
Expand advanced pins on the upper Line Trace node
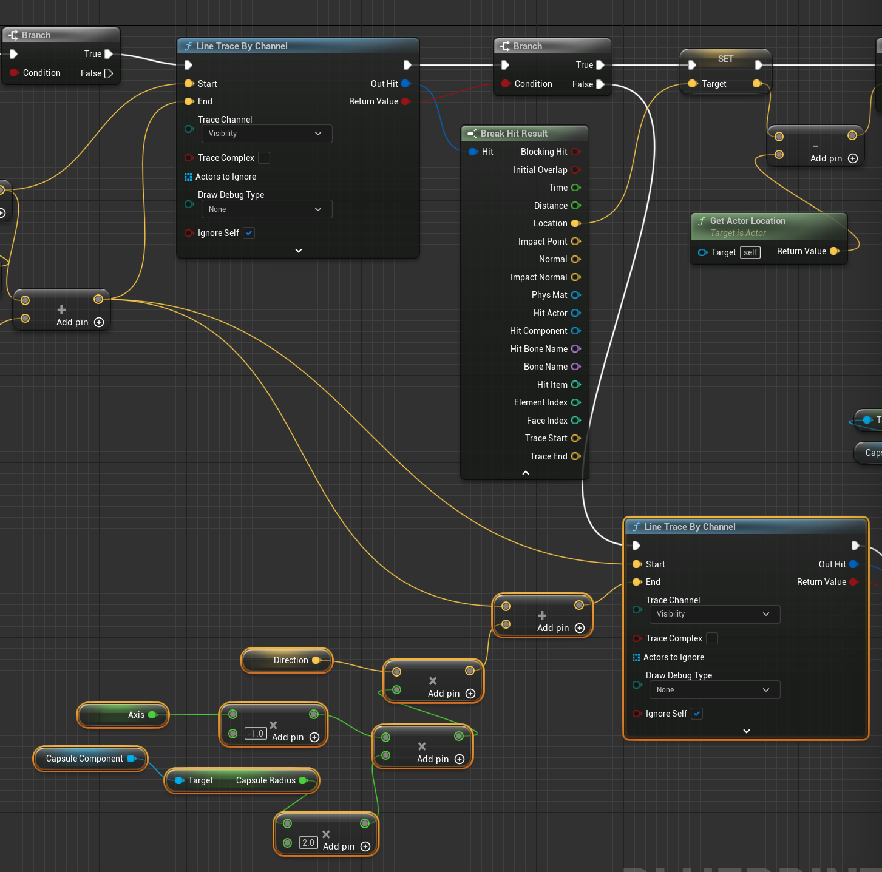298,251
